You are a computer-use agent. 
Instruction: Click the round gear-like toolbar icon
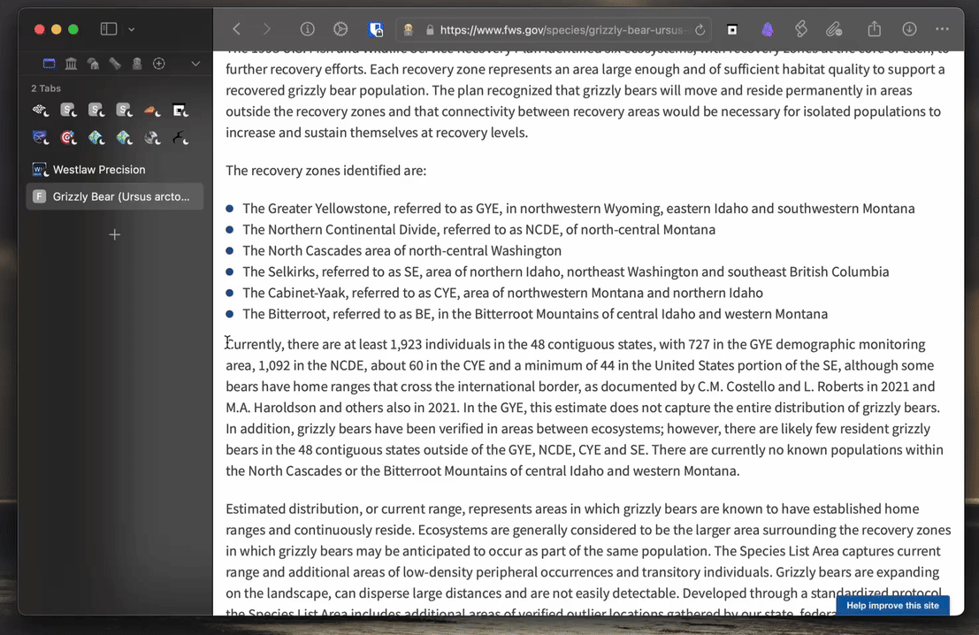tap(340, 28)
